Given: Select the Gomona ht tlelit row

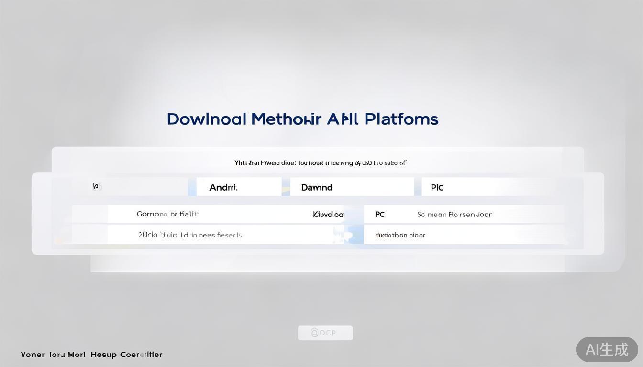Looking at the screenshot, I should pos(167,214).
